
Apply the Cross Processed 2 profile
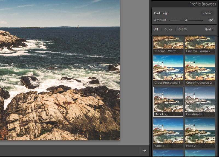tap(200, 70)
